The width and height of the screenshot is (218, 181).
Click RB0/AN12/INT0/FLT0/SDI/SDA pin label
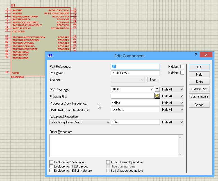point(29,37)
